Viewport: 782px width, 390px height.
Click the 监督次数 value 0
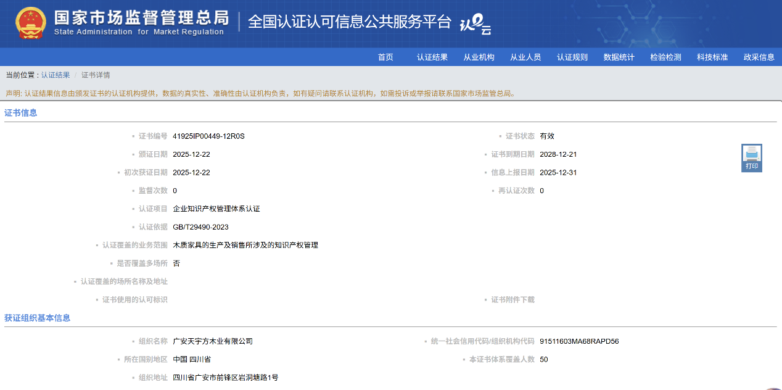point(175,191)
